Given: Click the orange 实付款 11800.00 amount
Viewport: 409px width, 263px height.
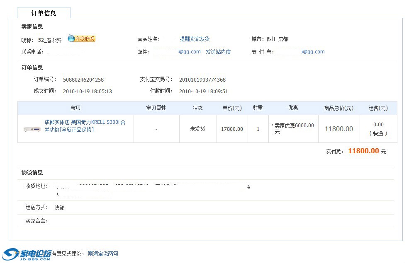Looking at the screenshot, I should pos(363,151).
